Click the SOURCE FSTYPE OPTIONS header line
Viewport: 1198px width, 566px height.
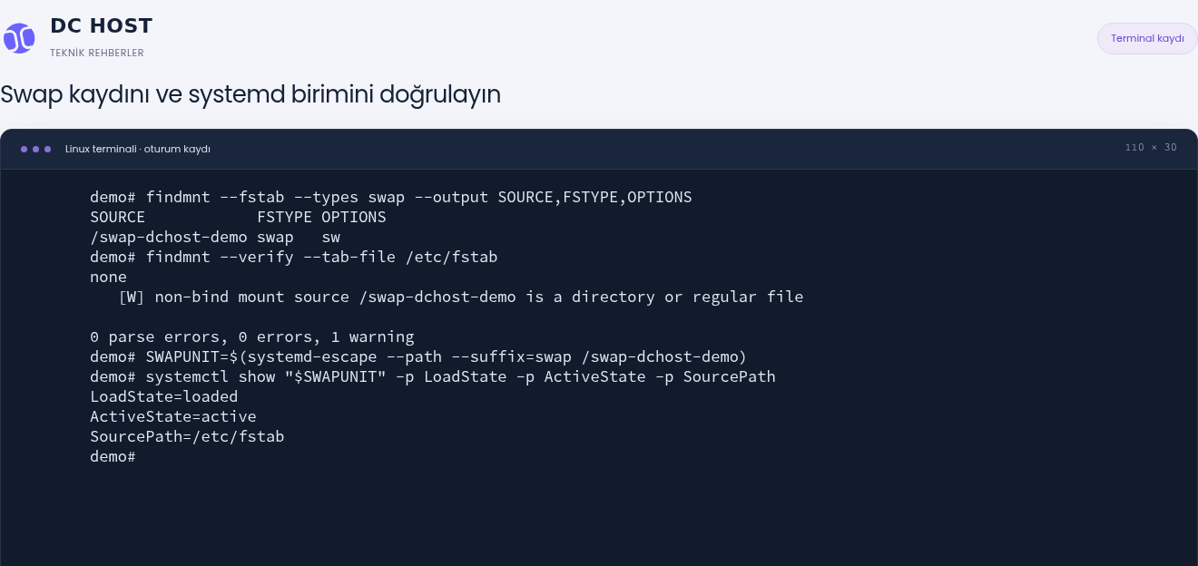pos(238,217)
